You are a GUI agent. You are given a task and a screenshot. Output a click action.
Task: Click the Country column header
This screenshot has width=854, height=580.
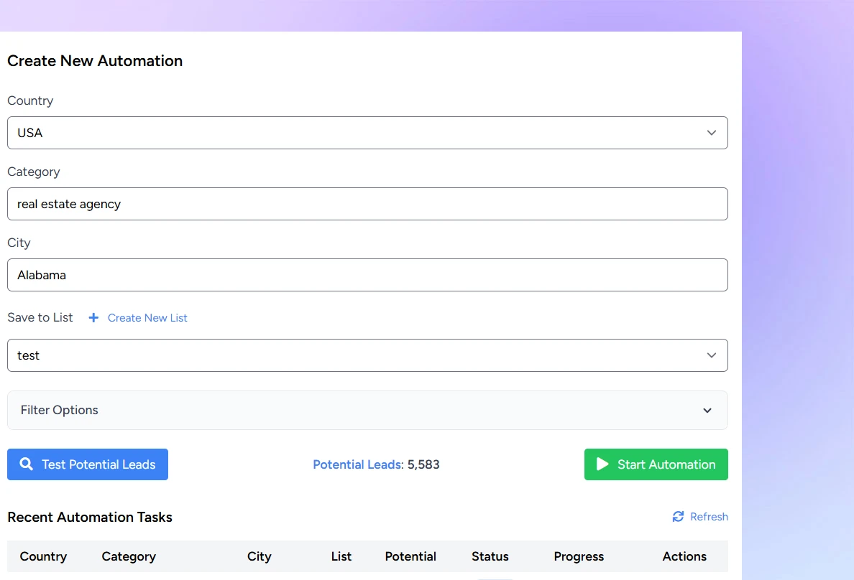43,556
